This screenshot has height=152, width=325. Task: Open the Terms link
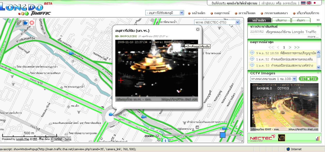pyautogui.click(x=68, y=139)
